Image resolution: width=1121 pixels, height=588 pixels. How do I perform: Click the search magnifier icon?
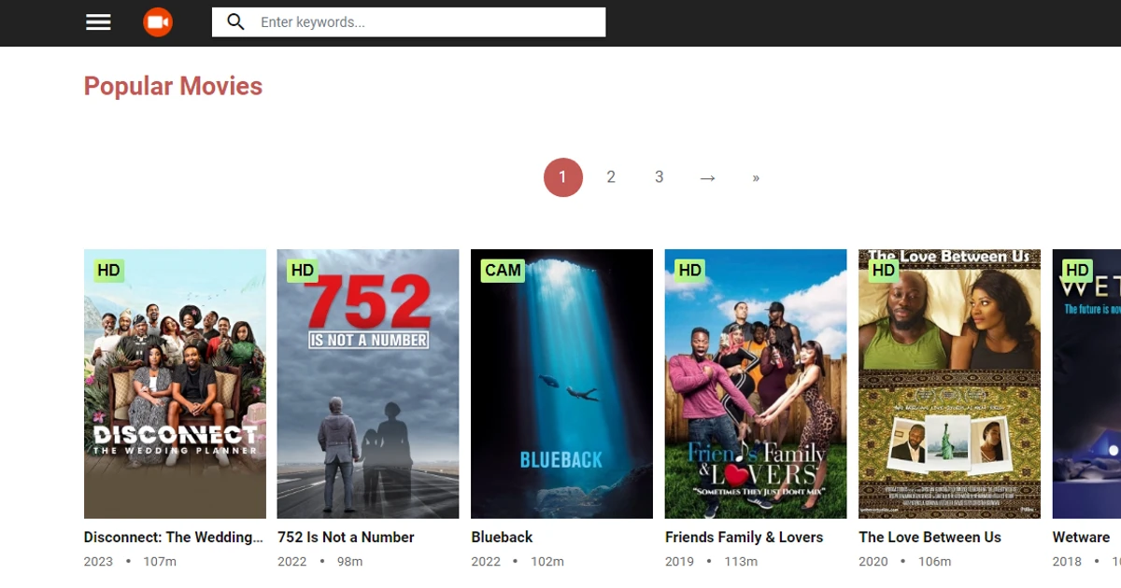point(235,22)
